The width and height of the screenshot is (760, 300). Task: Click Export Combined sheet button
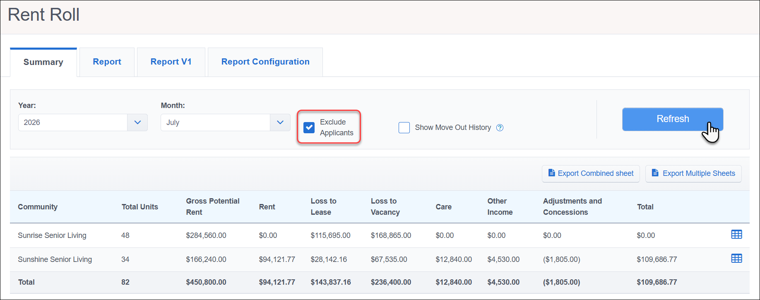pos(591,173)
